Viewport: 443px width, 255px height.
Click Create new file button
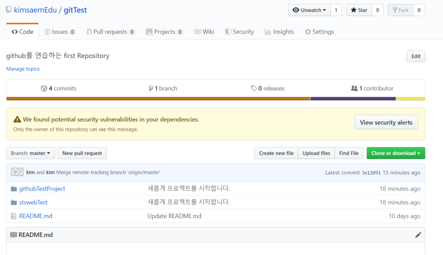tap(276, 153)
